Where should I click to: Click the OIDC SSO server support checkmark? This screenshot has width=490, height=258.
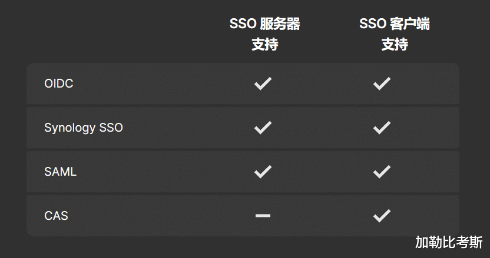click(263, 83)
